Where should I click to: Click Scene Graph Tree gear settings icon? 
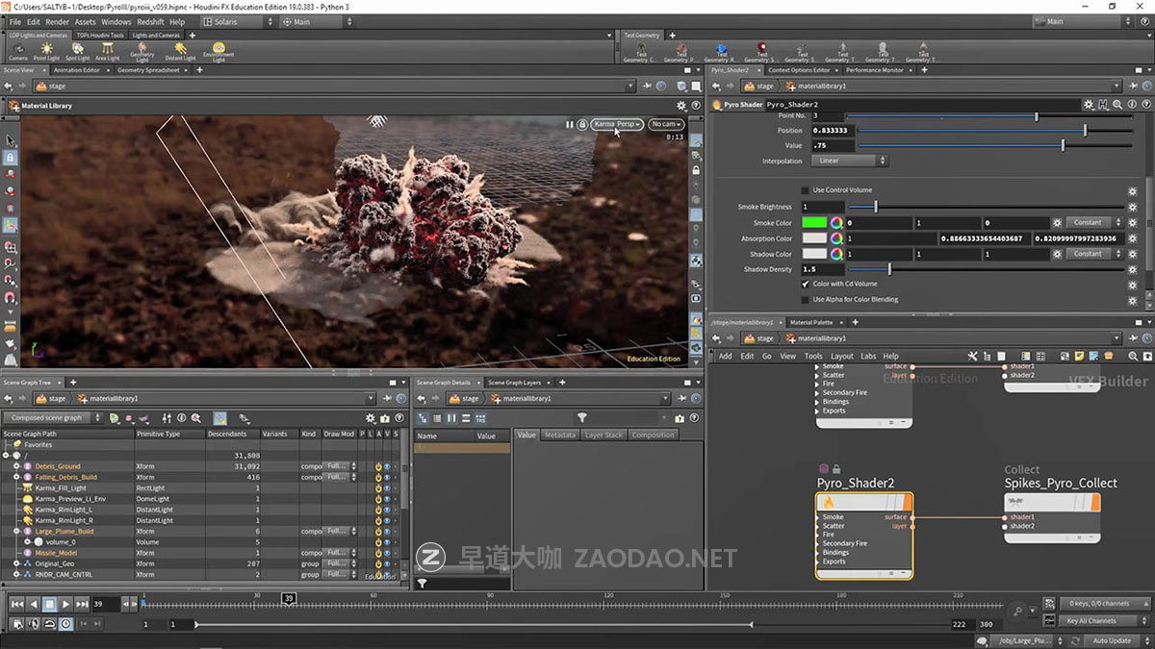click(371, 418)
